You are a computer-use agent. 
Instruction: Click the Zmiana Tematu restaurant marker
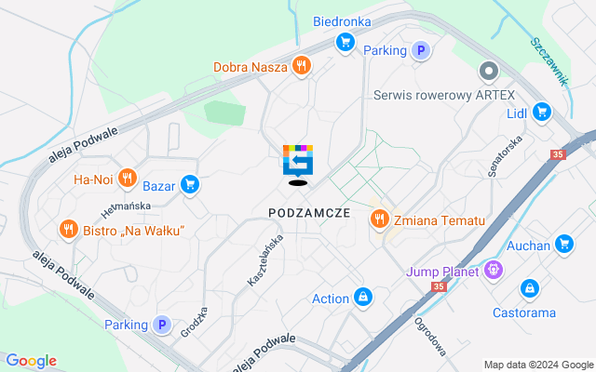point(379,219)
